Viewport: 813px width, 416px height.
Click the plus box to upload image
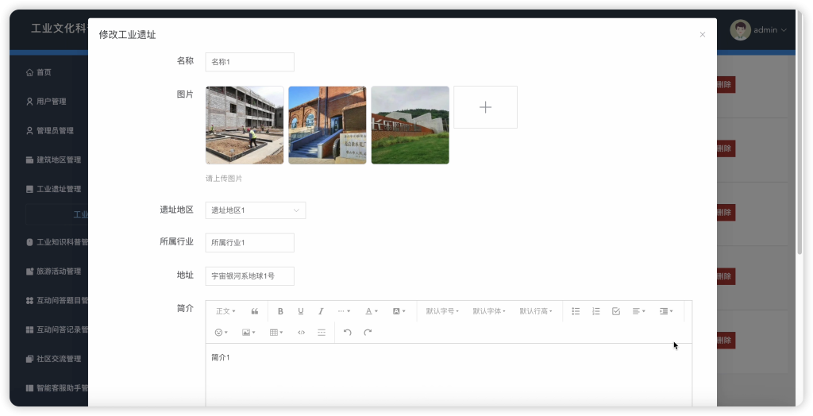(485, 107)
